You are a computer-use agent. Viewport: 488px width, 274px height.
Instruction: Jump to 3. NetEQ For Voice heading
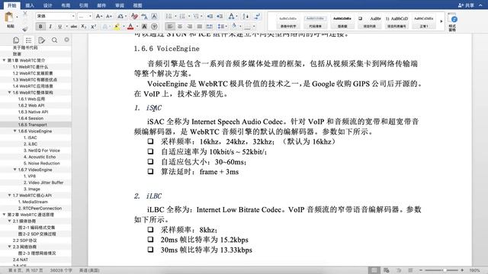coord(42,151)
